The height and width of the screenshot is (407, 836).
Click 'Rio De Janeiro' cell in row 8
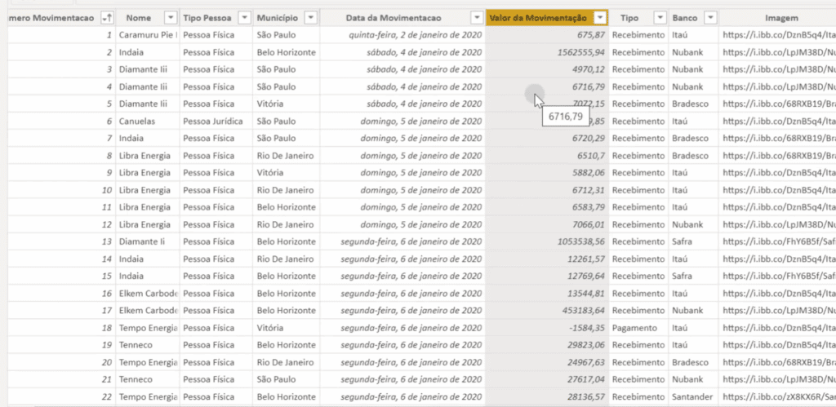(287, 156)
